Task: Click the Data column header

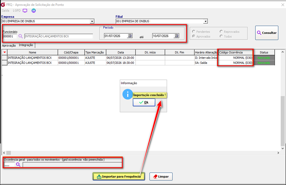Action: coord(121,52)
